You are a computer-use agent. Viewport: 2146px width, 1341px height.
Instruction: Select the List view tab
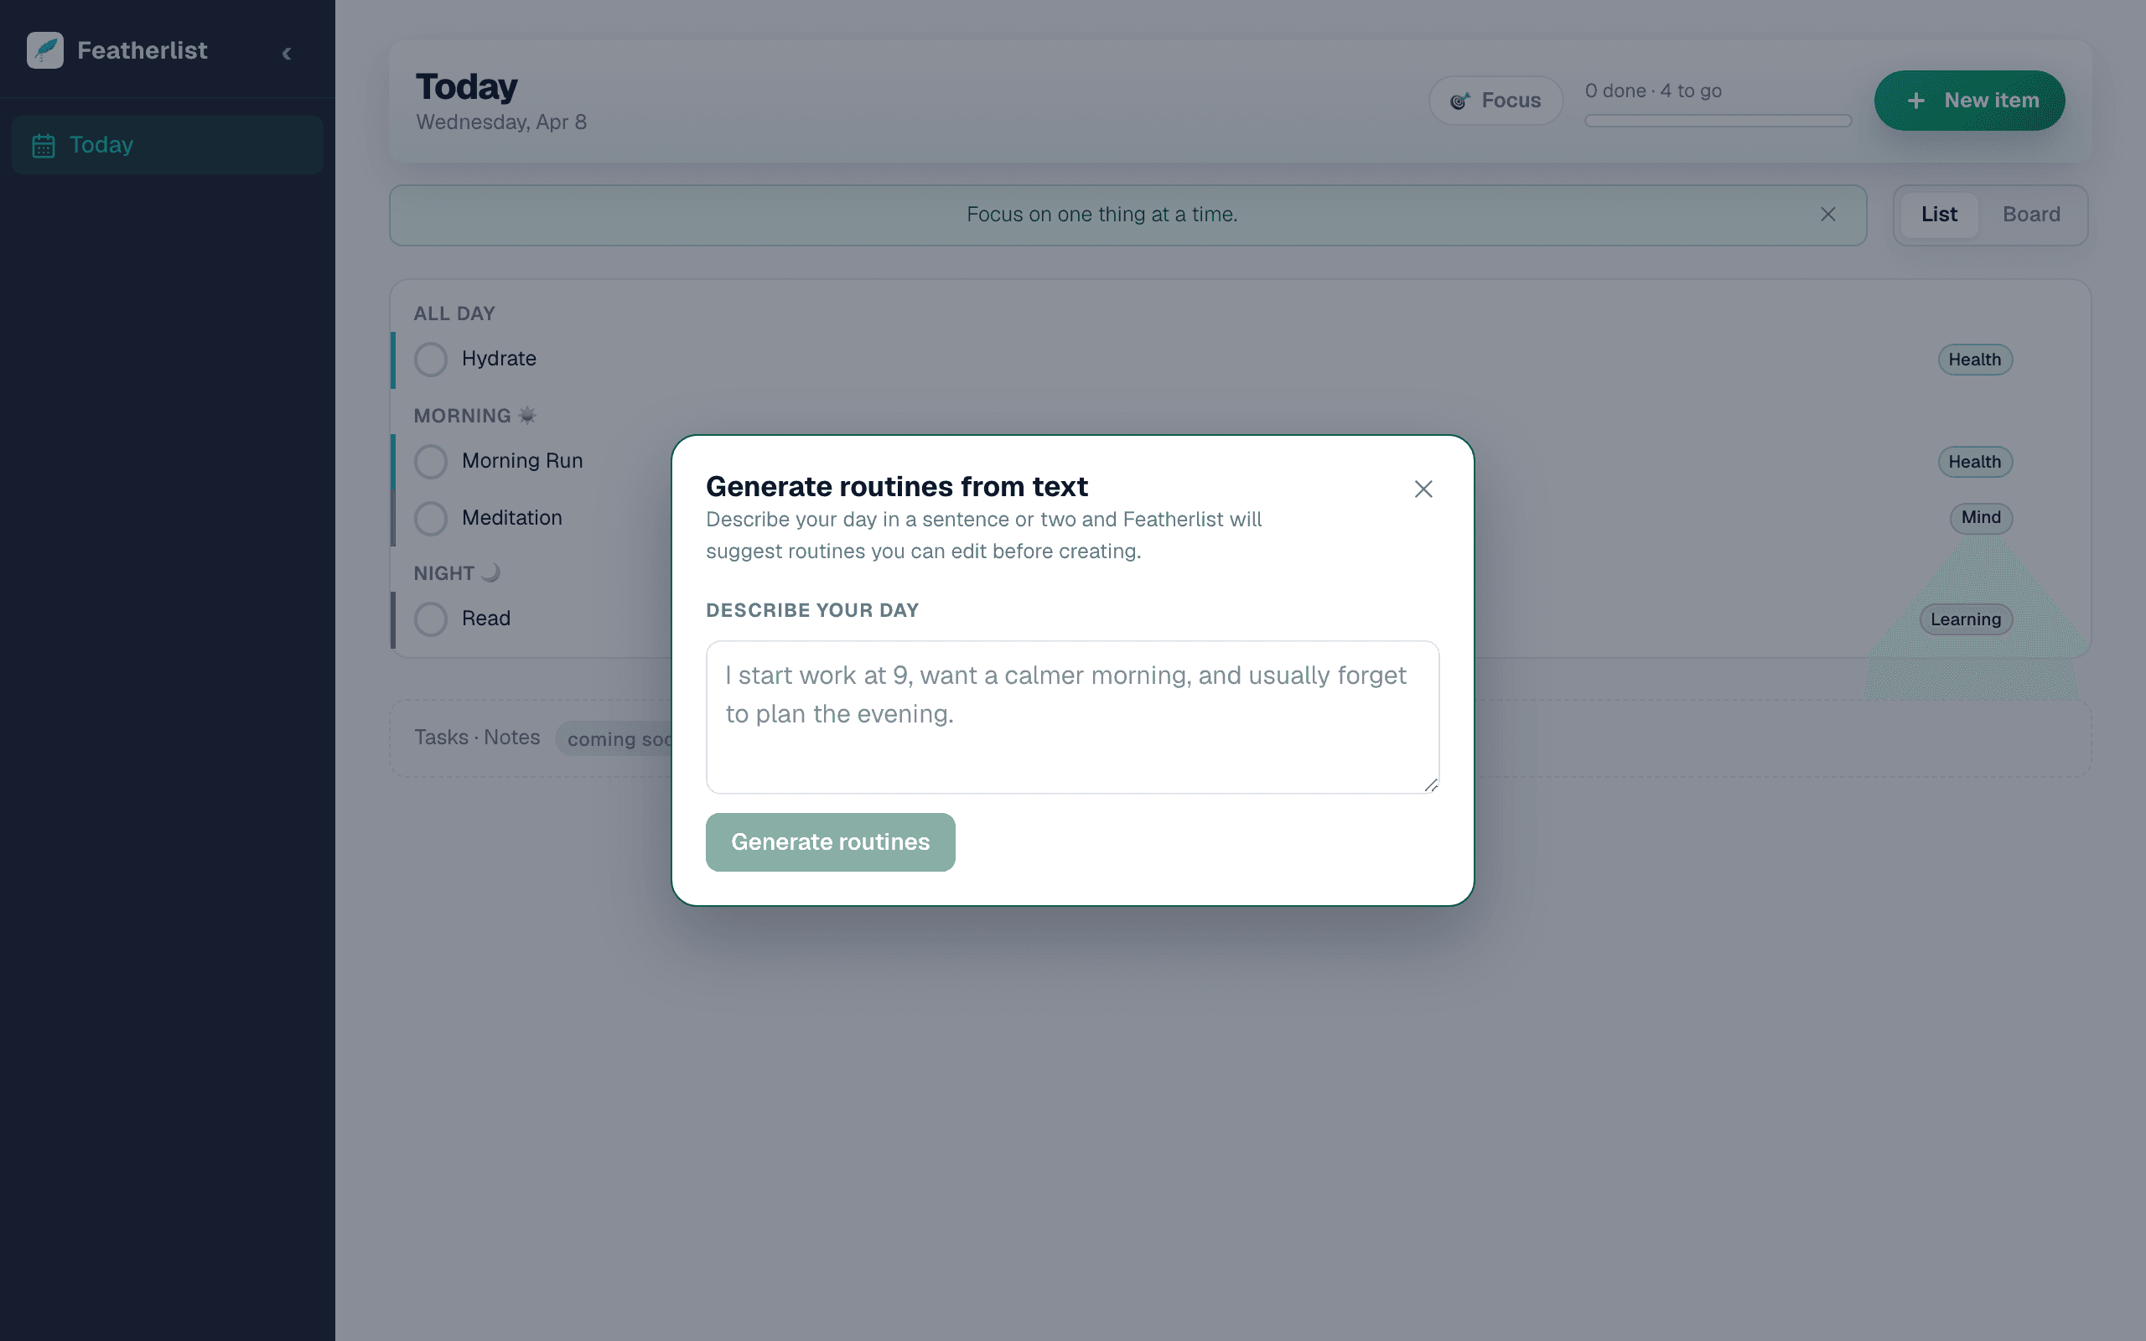(x=1938, y=214)
